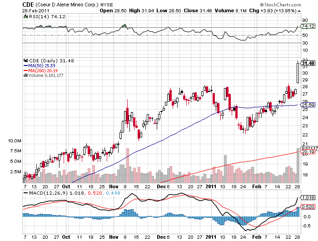This screenshot has width=318, height=241.
Task: Click the -0.5 level on the MACD axis
Action: coord(306,226)
